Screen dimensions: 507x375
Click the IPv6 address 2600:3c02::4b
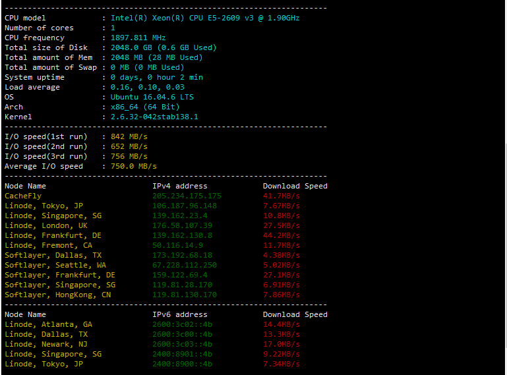(x=182, y=324)
